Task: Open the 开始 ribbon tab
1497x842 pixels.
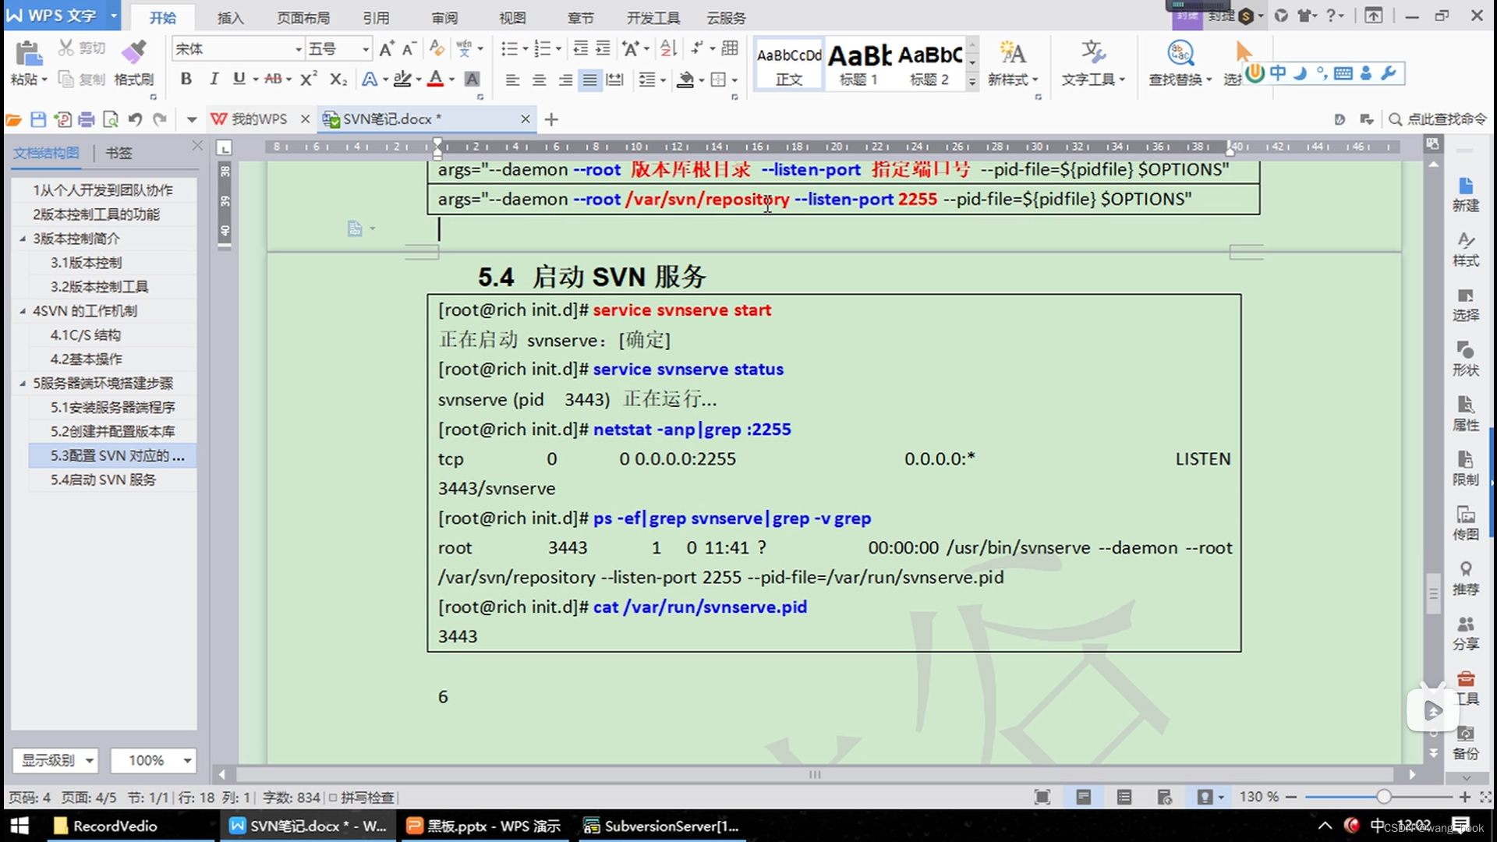Action: pyautogui.click(x=165, y=17)
